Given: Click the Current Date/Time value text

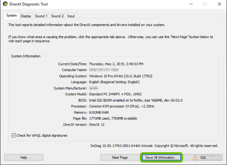Looking at the screenshot, I should tap(116, 64).
